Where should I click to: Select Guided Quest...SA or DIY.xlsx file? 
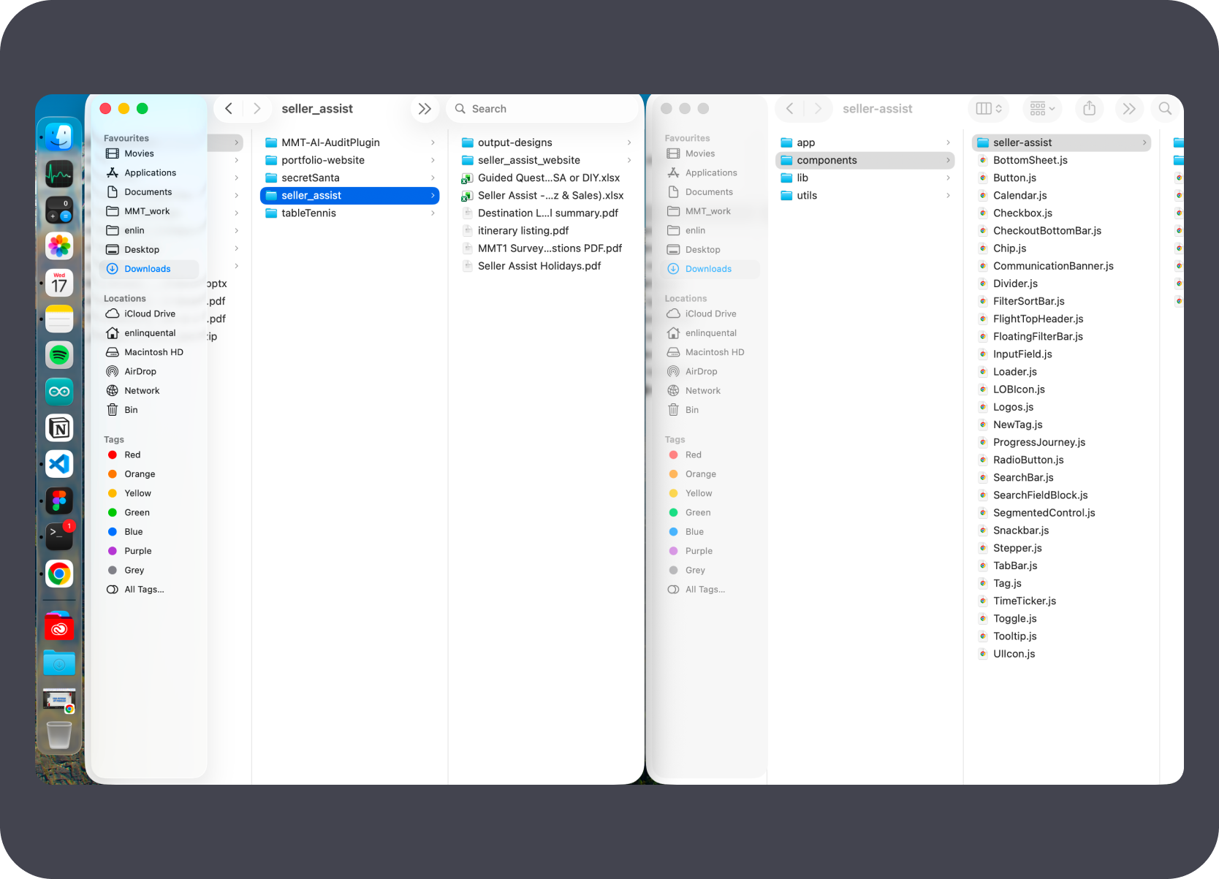pyautogui.click(x=546, y=178)
